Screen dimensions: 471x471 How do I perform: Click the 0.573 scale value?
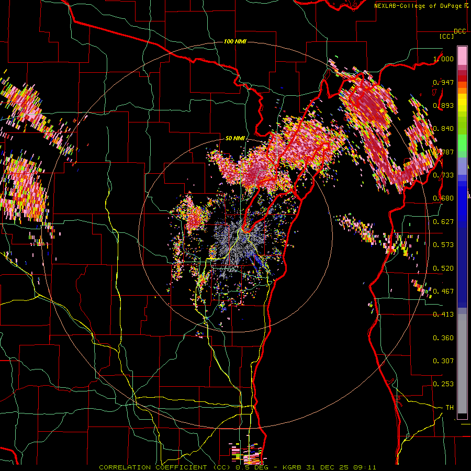click(443, 245)
